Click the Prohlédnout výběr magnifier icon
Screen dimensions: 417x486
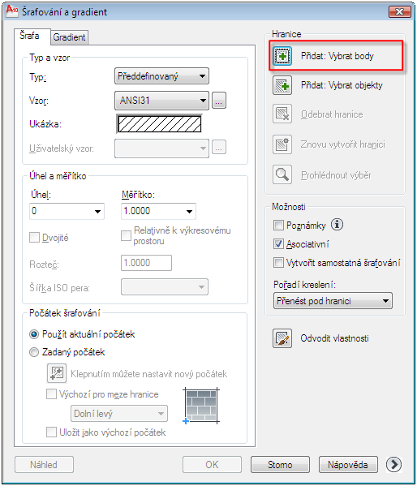tap(282, 174)
